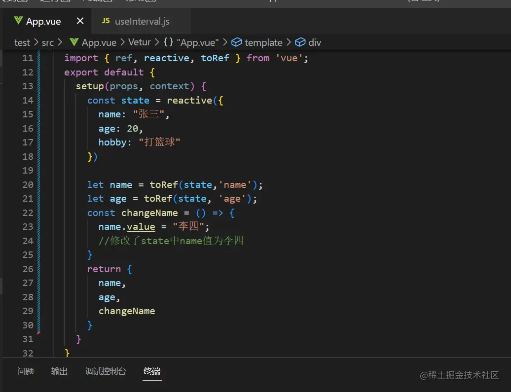Click the value 20 on line 16
The height and width of the screenshot is (392, 511).
[x=132, y=129]
